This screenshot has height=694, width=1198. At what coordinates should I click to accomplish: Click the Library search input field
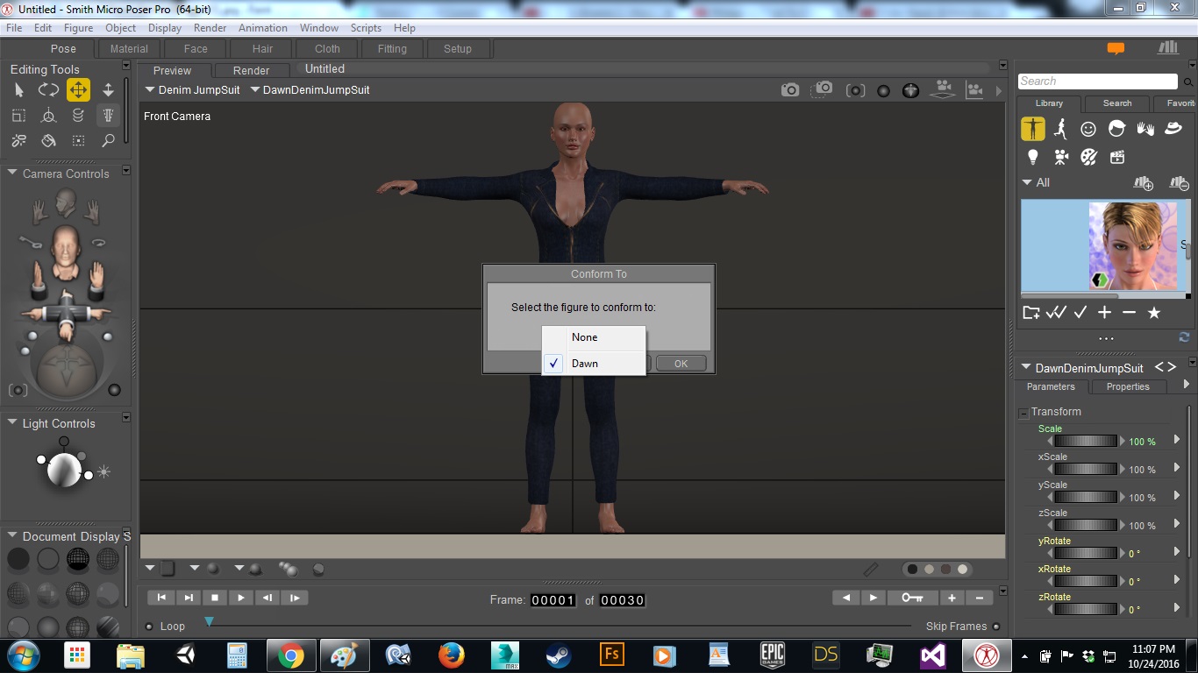1097,81
